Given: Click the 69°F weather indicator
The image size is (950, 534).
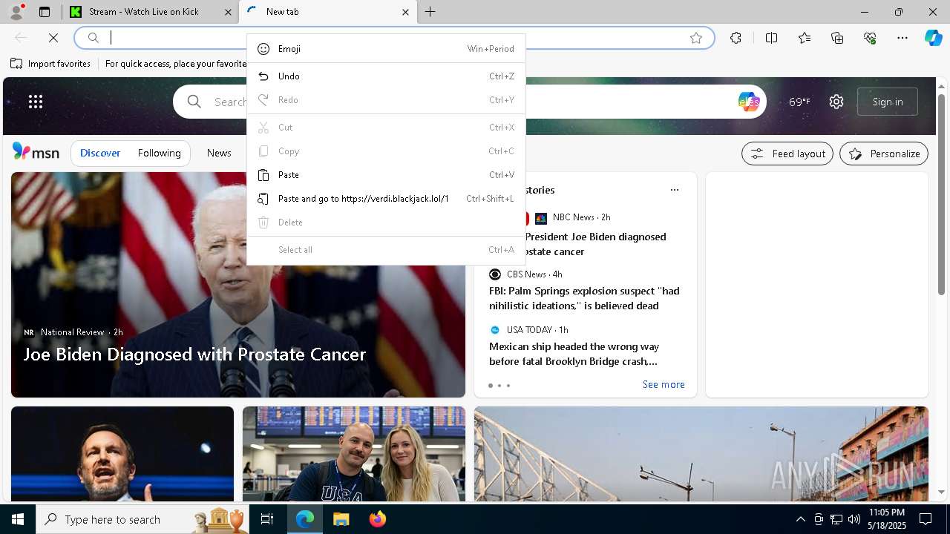Looking at the screenshot, I should point(799,102).
